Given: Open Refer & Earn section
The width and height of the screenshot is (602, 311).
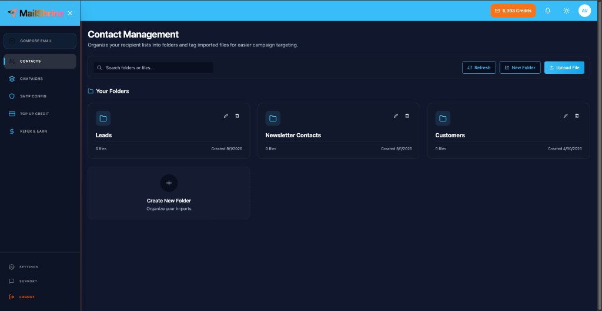Looking at the screenshot, I should pos(40,131).
